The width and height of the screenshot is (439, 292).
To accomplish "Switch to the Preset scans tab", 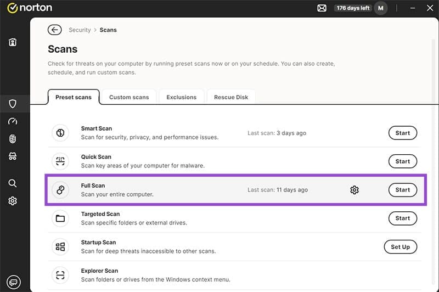I will 74,97.
